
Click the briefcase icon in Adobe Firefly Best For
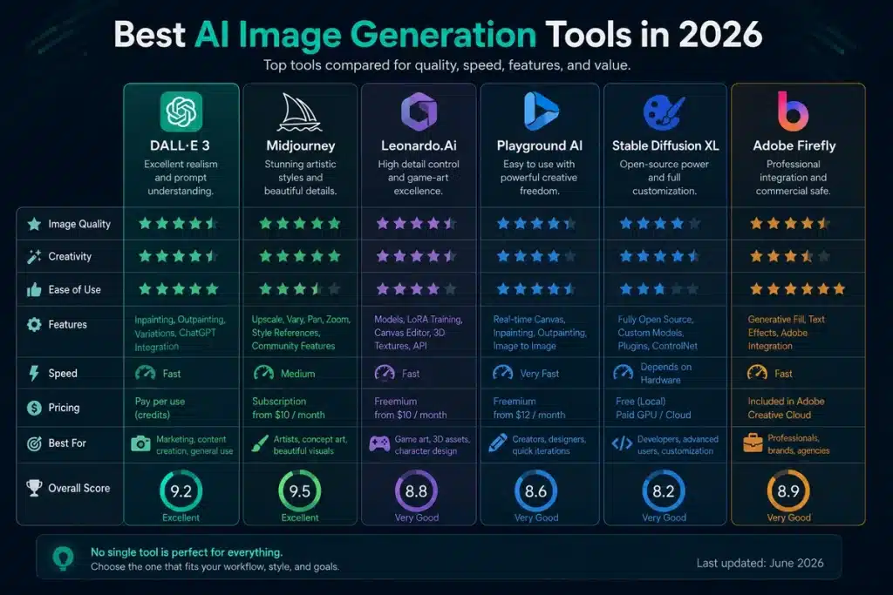tap(753, 443)
